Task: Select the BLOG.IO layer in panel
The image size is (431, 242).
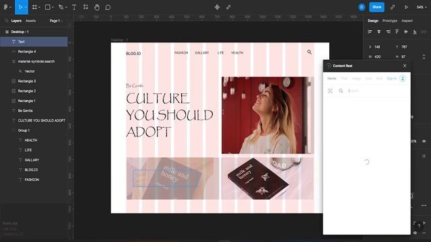Action: coord(34,170)
